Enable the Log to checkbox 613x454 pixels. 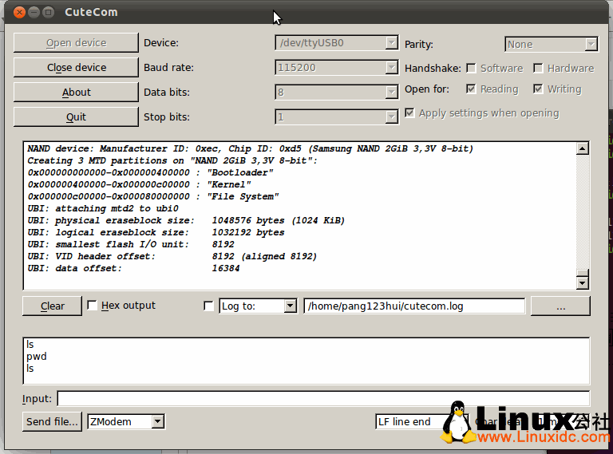point(209,306)
